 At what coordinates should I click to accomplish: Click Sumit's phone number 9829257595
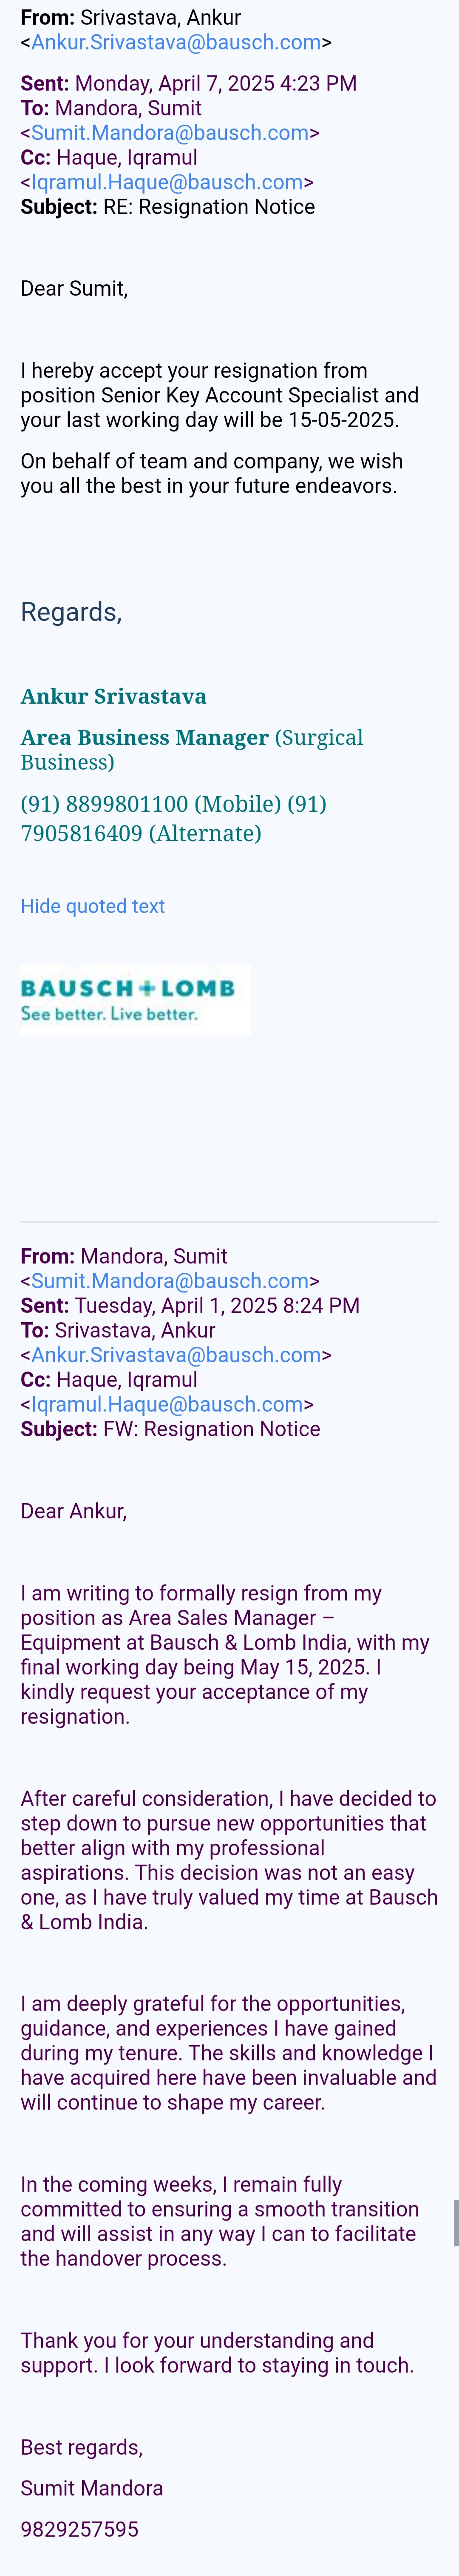click(80, 2529)
